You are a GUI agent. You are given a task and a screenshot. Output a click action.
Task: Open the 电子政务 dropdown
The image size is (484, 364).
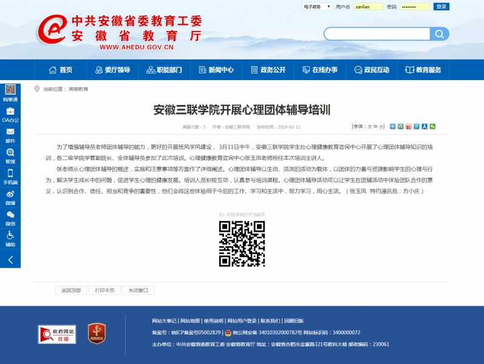click(317, 7)
